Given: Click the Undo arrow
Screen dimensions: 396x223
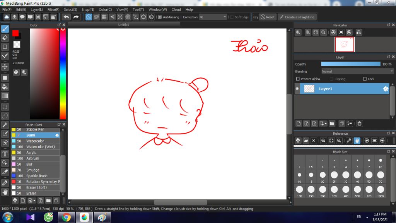Looking at the screenshot, I should (67, 17).
